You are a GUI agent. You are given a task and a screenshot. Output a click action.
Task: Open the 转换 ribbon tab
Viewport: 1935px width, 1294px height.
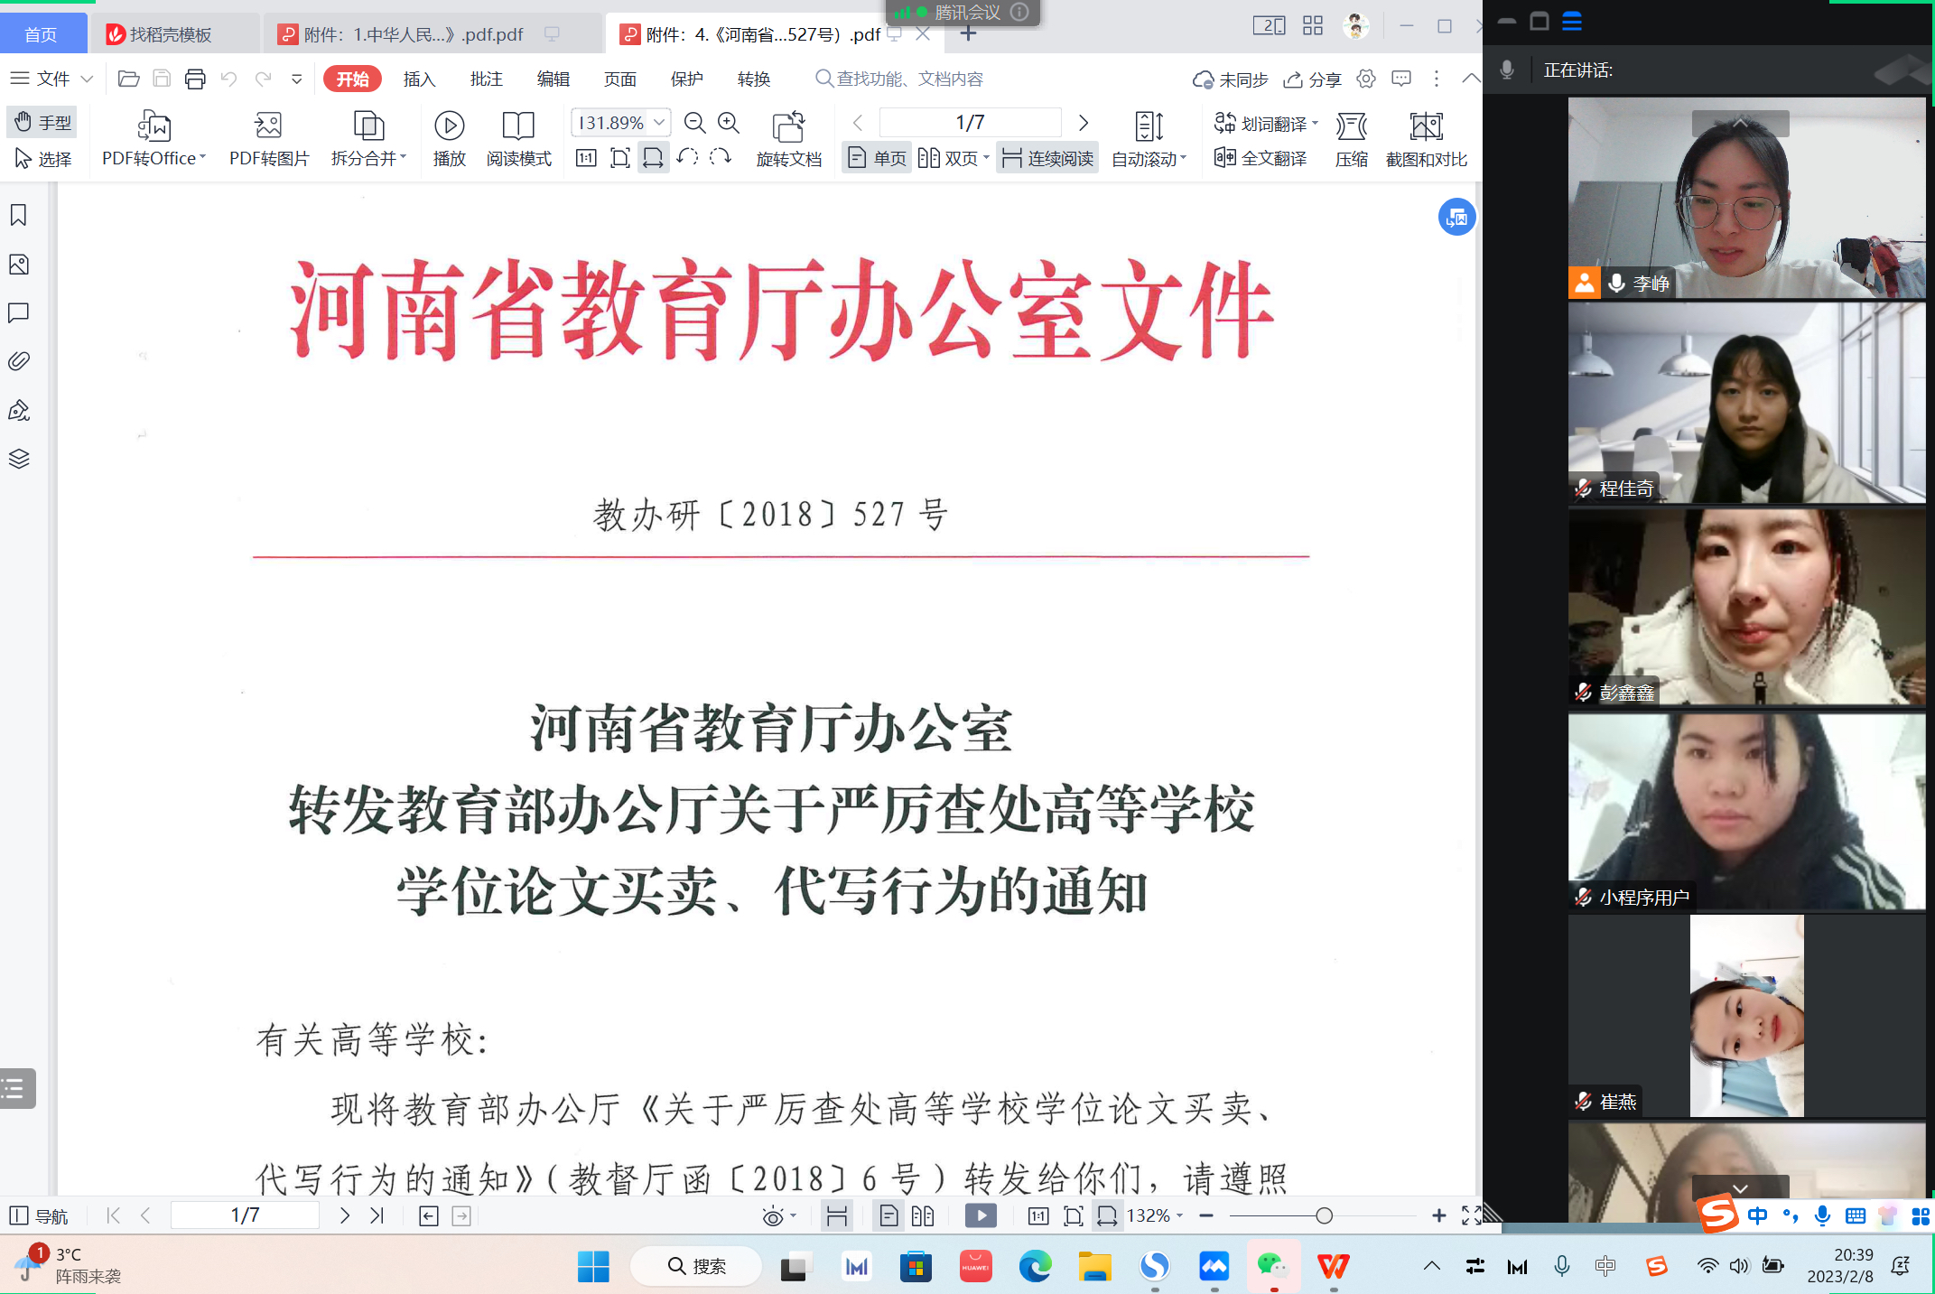tap(753, 79)
